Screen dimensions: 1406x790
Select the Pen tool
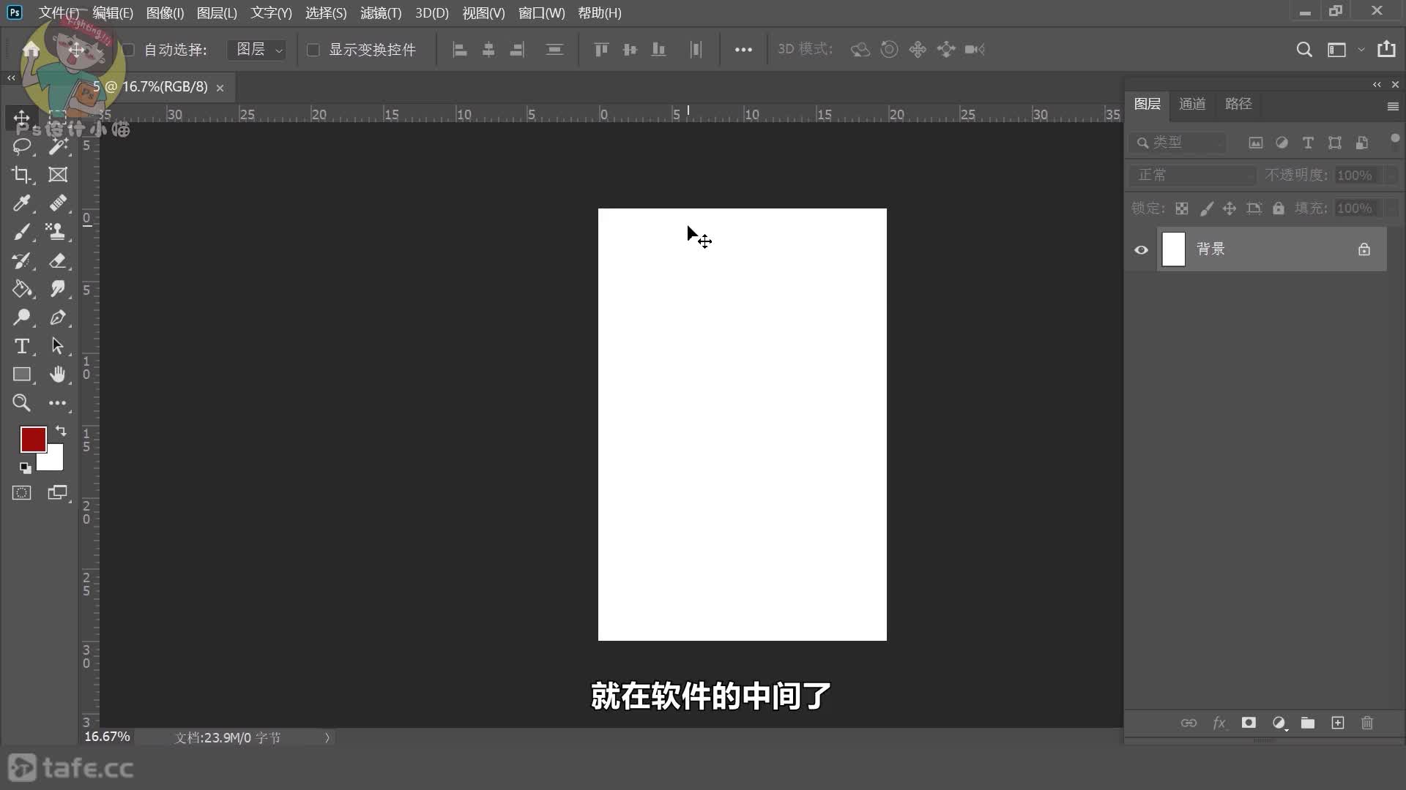58,317
